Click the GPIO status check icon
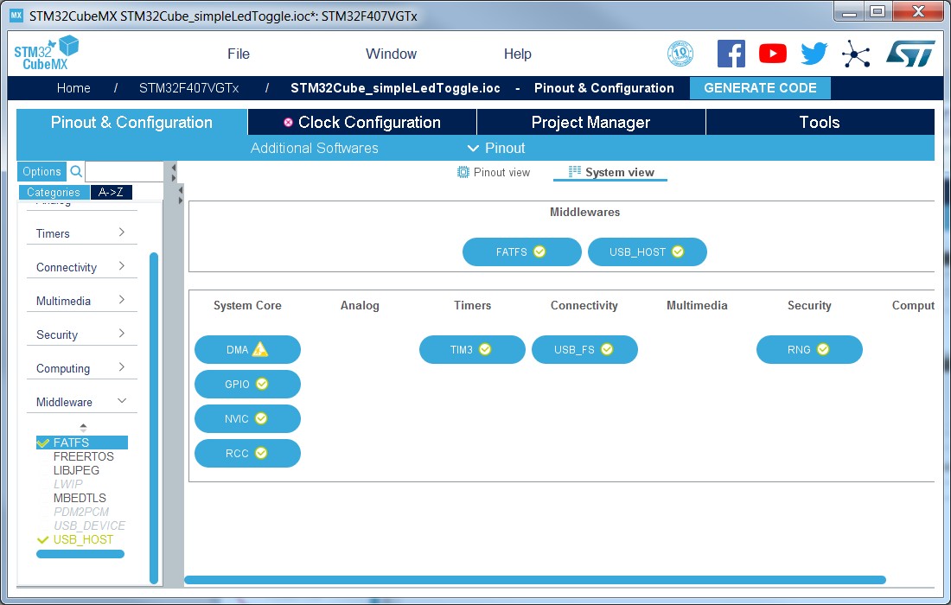Image resolution: width=951 pixels, height=605 pixels. (x=262, y=384)
